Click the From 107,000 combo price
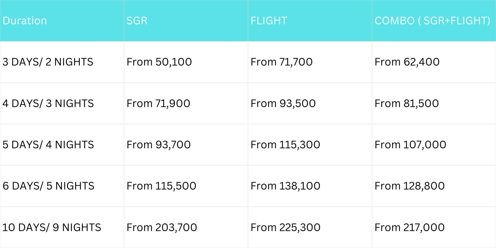Viewport: 496px width, 248px height. point(410,145)
